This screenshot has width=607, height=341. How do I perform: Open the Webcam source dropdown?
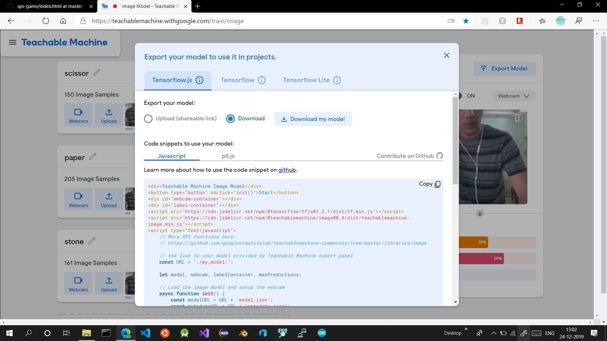(514, 96)
